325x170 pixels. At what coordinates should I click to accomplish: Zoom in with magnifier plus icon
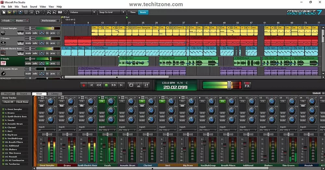pos(49,12)
